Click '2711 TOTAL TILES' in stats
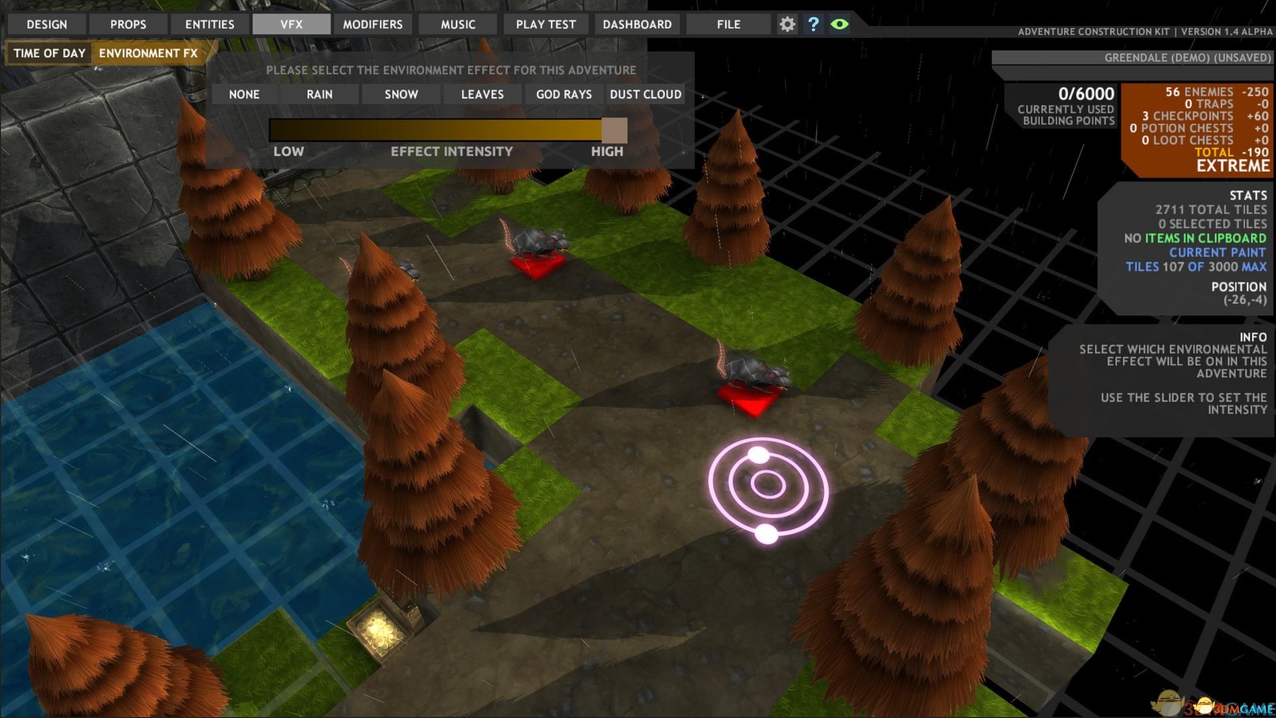 pyautogui.click(x=1211, y=209)
